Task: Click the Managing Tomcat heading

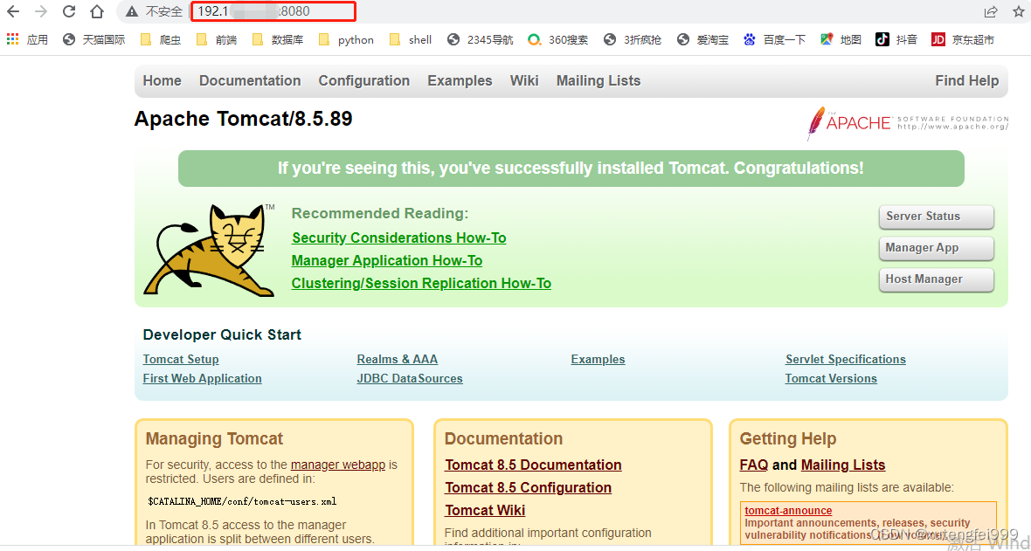Action: [x=214, y=439]
